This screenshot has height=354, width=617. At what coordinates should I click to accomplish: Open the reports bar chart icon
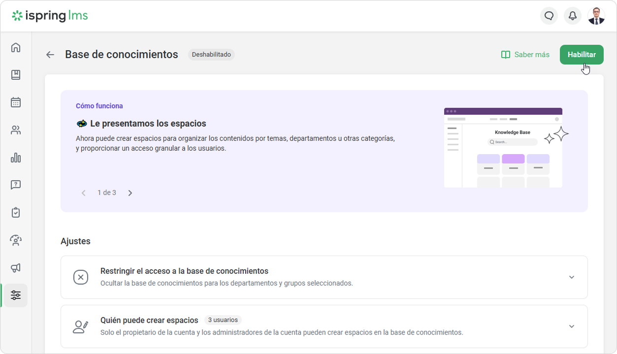16,158
